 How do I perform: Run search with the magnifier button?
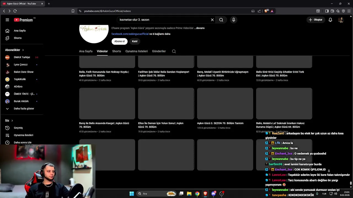click(x=221, y=20)
